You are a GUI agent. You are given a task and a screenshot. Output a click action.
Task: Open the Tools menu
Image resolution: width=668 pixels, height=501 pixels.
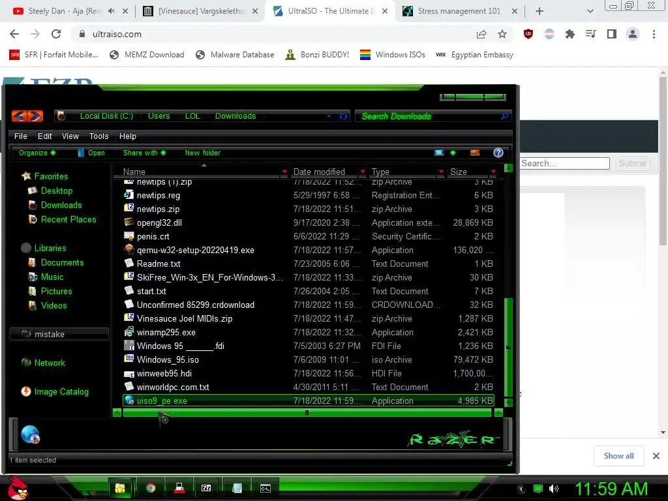(99, 136)
